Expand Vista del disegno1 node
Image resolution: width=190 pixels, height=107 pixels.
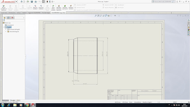point(6,32)
